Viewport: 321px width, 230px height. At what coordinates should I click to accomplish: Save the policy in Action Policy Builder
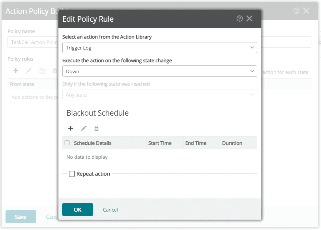21,217
